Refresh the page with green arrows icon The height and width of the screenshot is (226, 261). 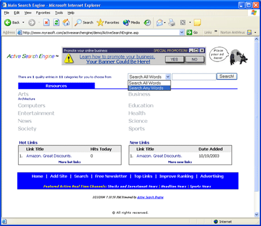[56, 23]
